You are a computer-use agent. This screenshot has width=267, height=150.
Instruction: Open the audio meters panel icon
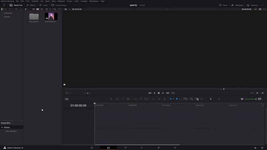click(259, 99)
